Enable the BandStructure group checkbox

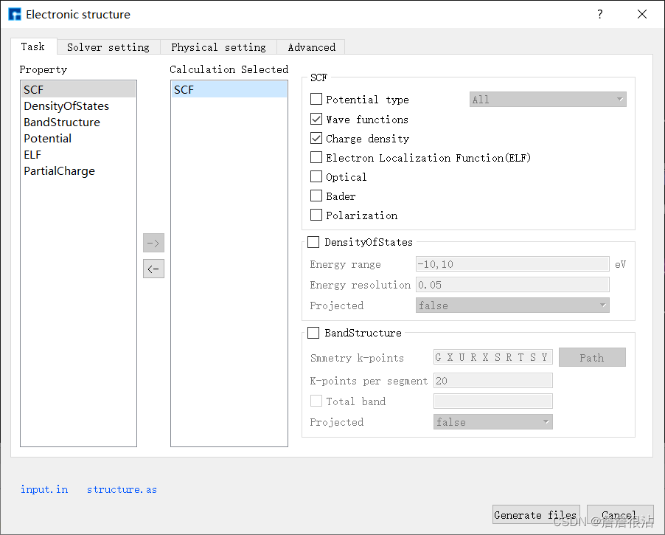click(313, 333)
